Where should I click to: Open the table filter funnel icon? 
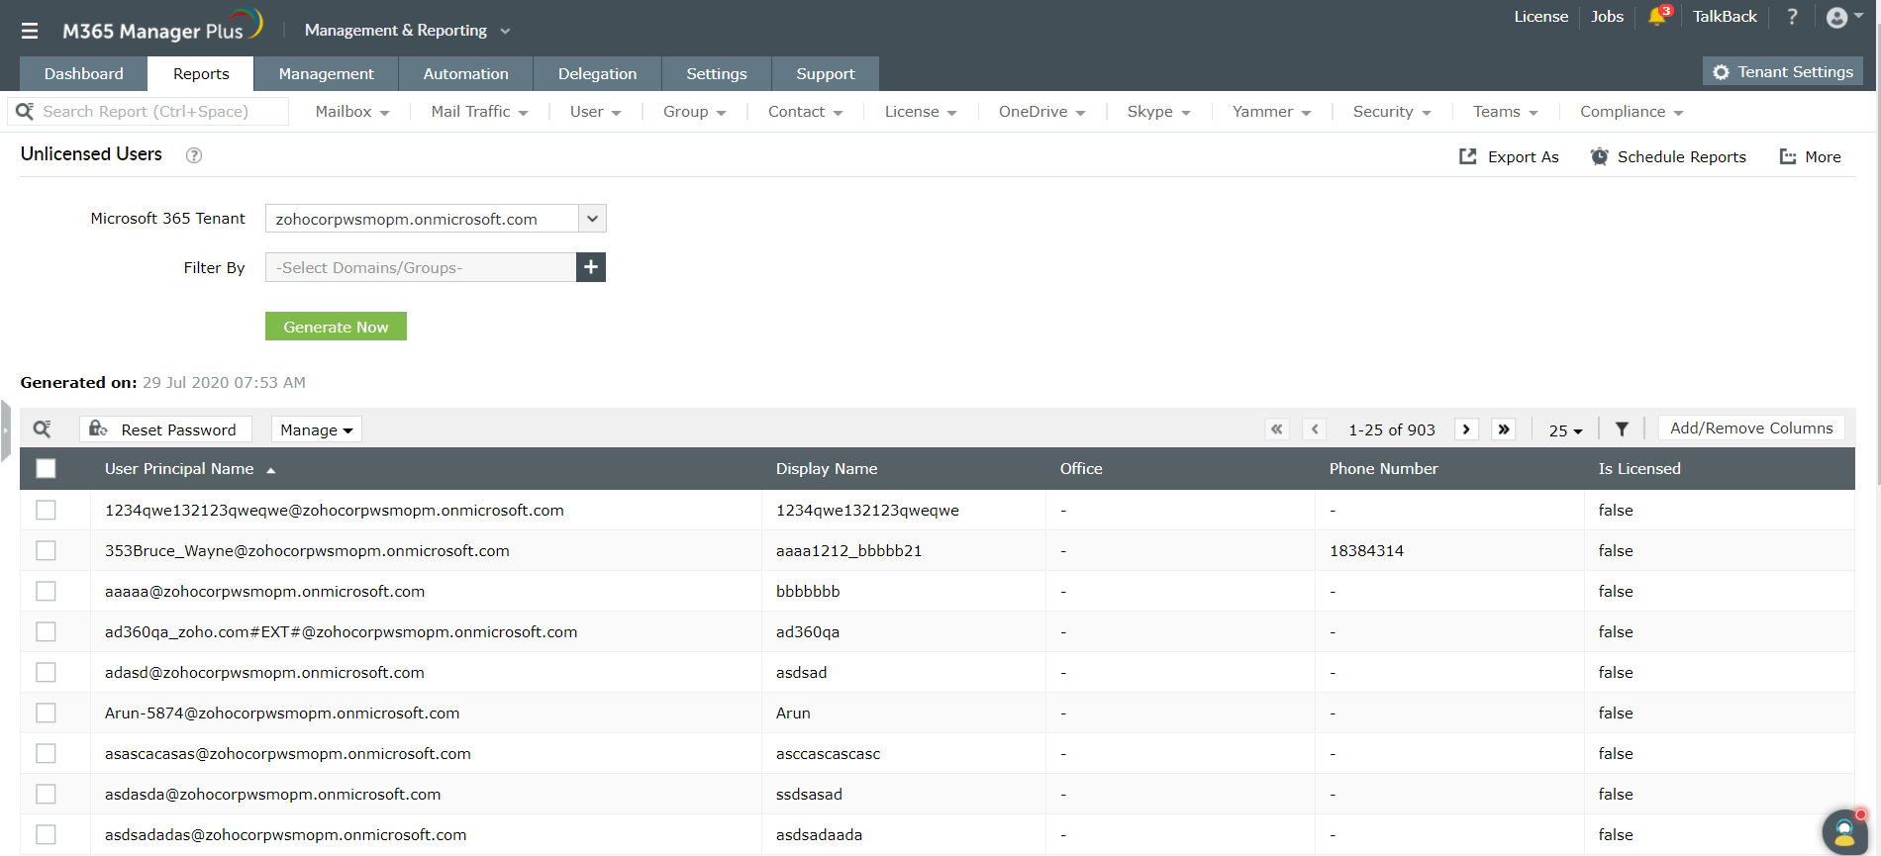click(x=1622, y=429)
